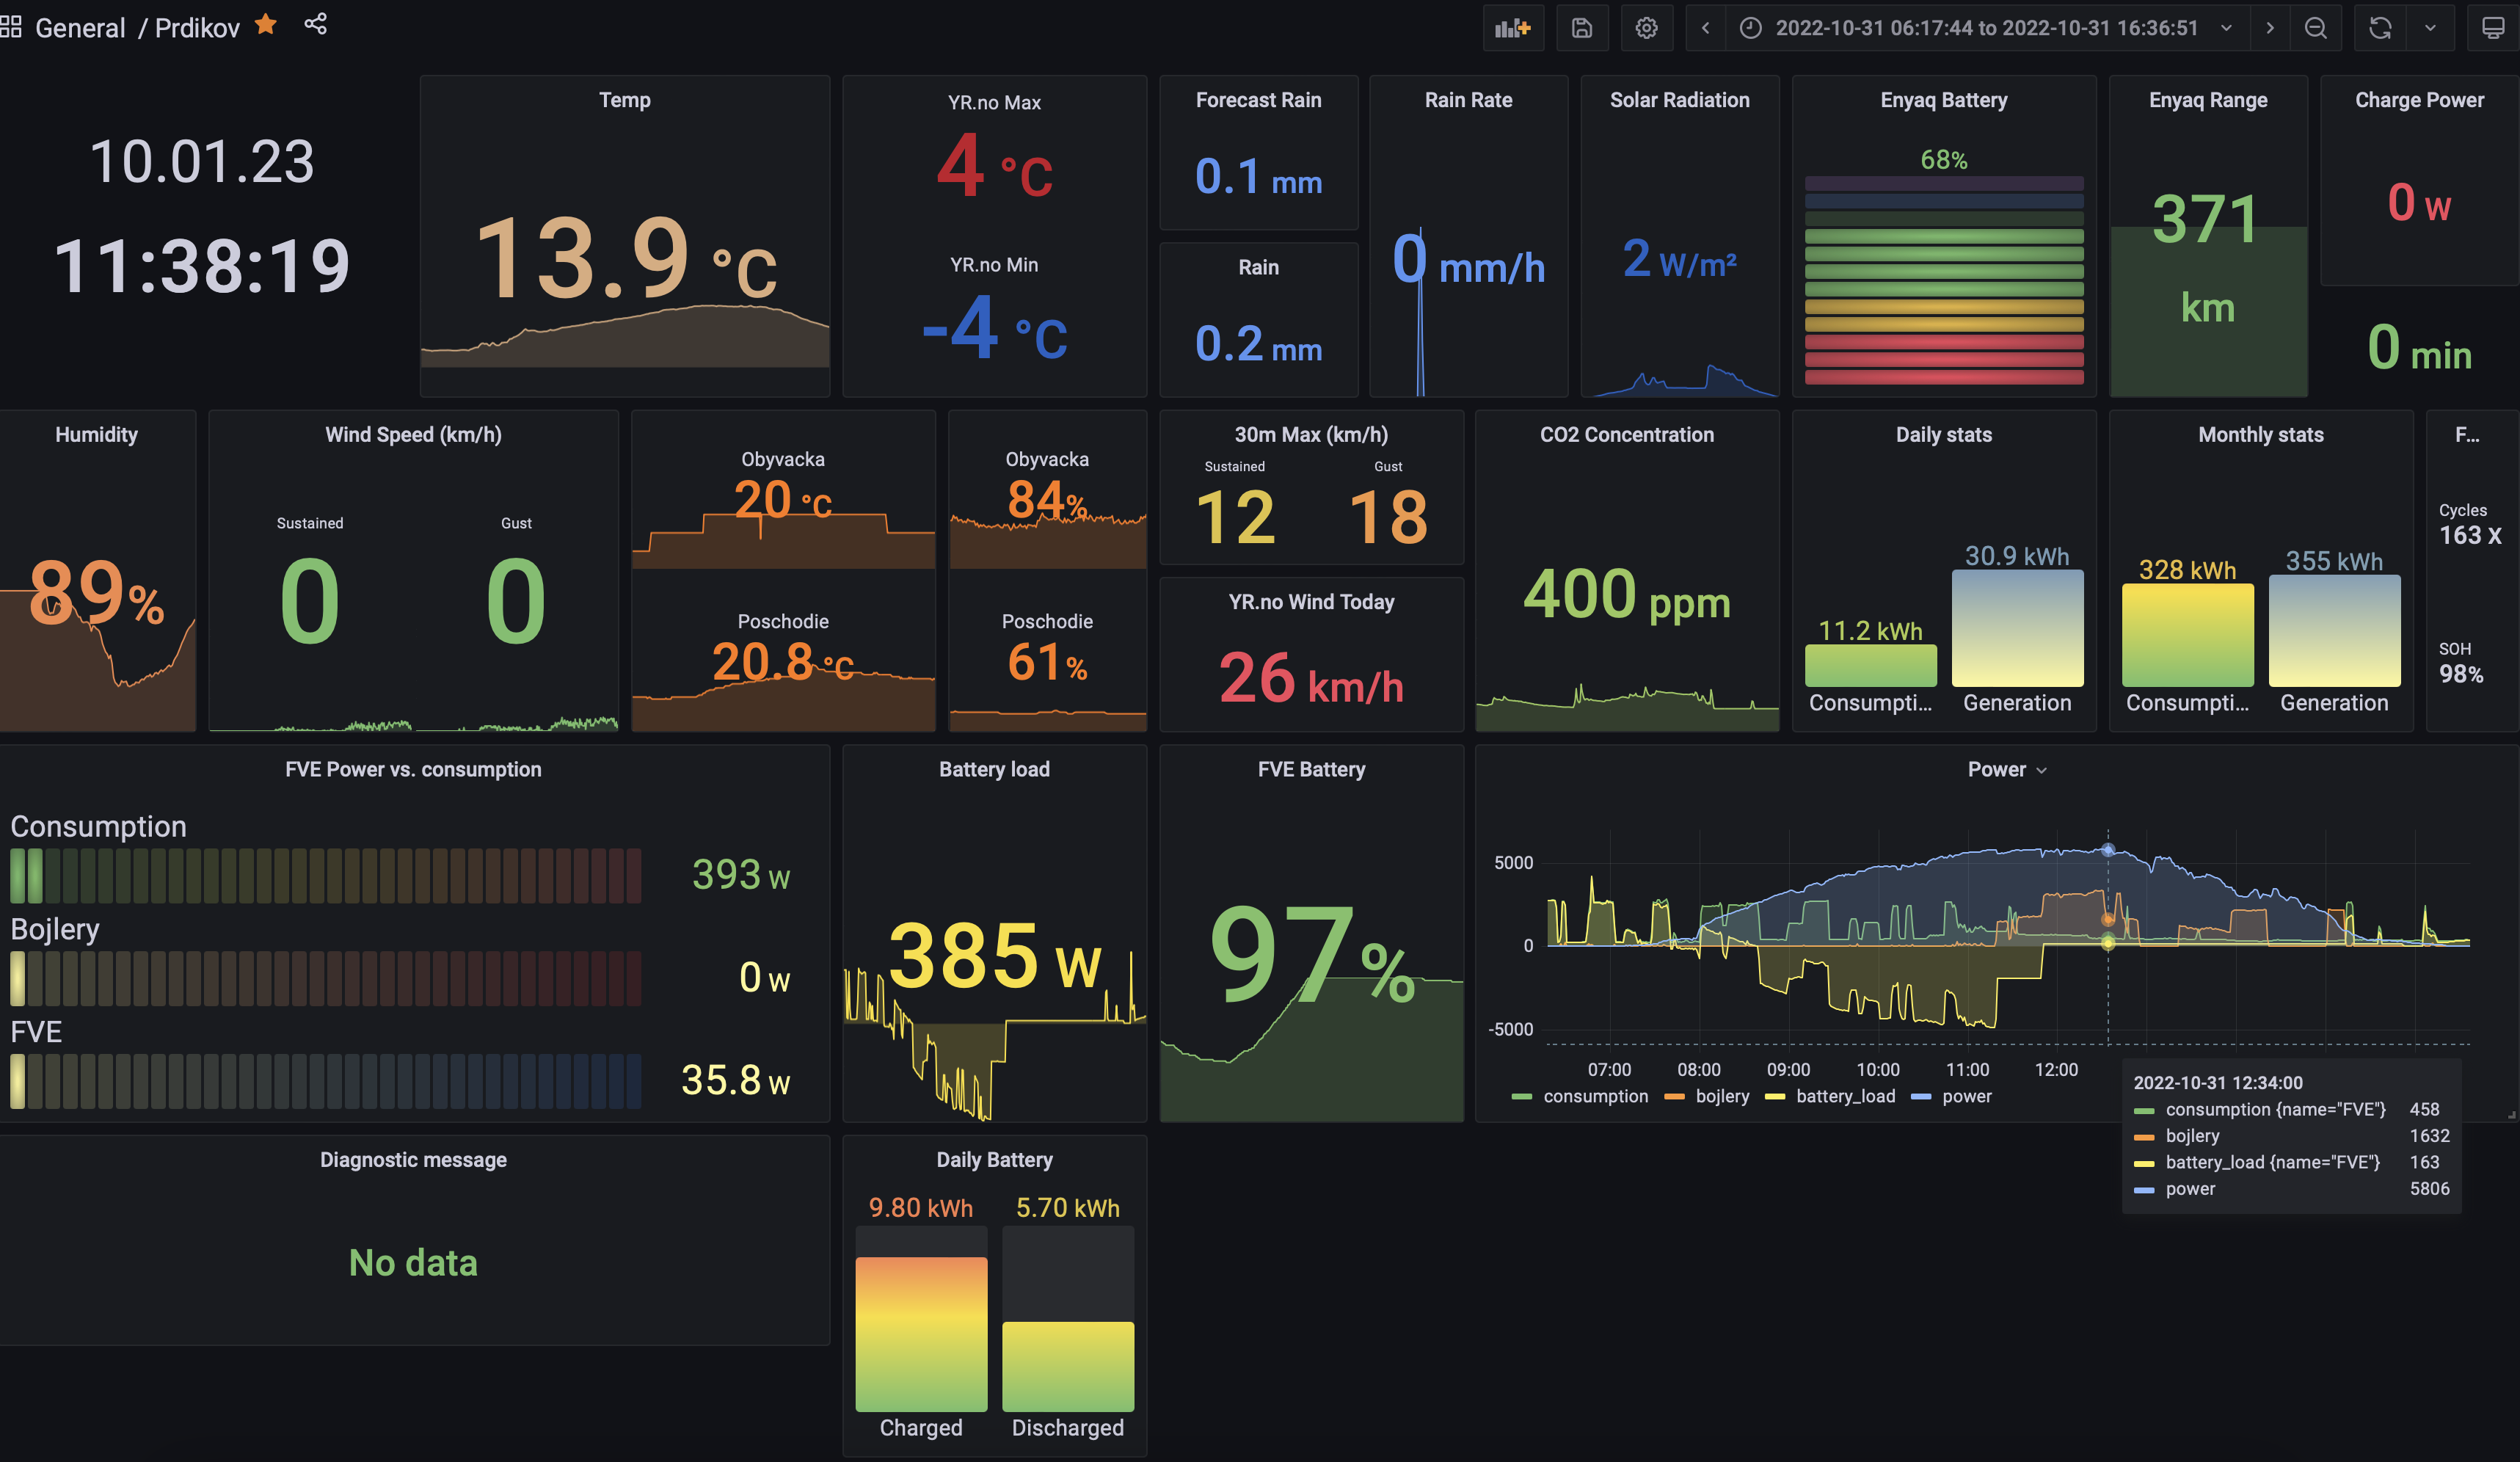The height and width of the screenshot is (1462, 2520).
Task: Click the daily Generation 30.9 kWh bar
Action: point(2017,628)
